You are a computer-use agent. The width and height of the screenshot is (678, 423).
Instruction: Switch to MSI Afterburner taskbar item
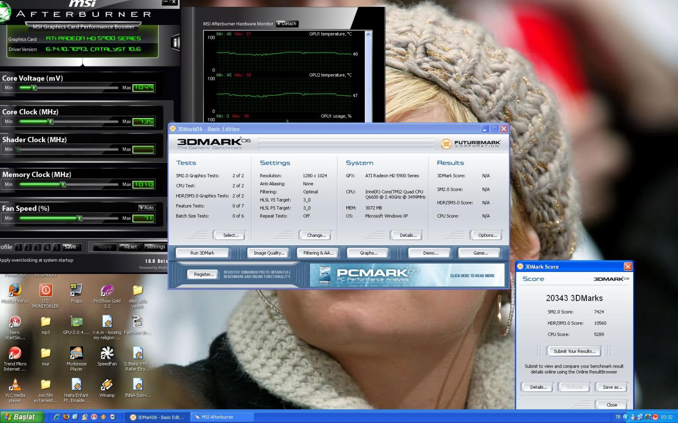coord(222,417)
